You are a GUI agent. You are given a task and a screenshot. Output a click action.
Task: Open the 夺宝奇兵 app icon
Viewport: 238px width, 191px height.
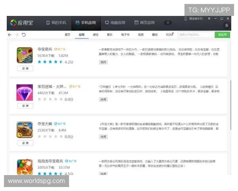click(x=25, y=55)
